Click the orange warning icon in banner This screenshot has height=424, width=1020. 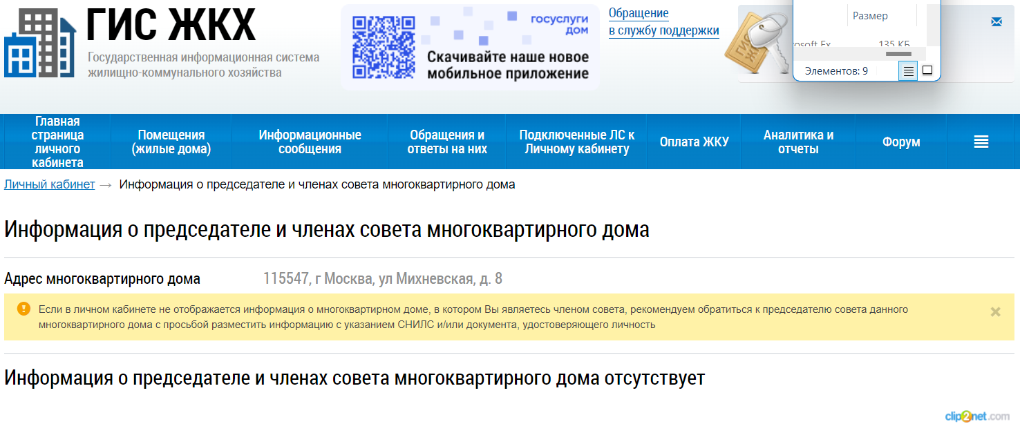click(23, 309)
